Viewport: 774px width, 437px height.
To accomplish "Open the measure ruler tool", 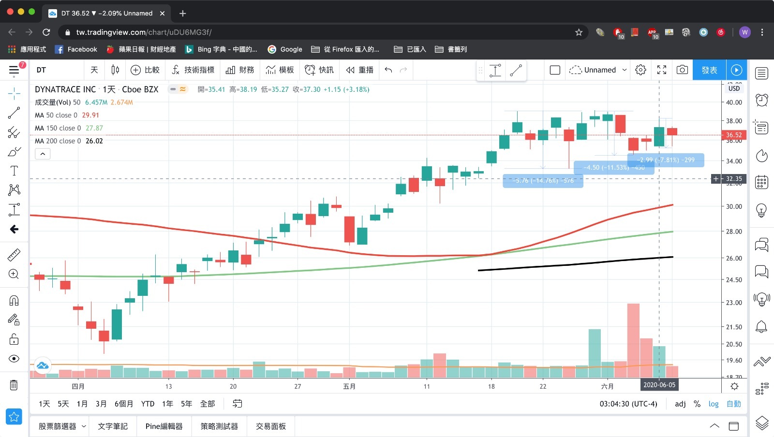I will (x=14, y=255).
